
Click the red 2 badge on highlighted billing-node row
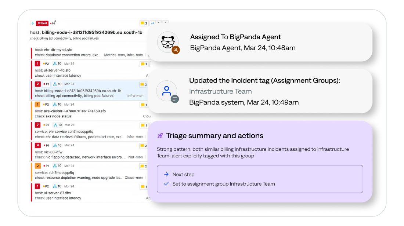(37, 84)
